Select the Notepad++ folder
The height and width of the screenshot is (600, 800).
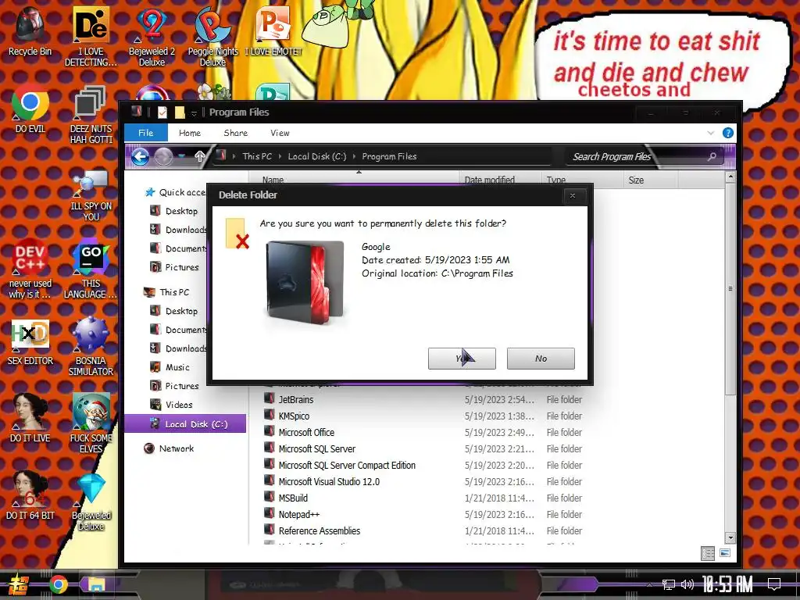pos(423,514)
